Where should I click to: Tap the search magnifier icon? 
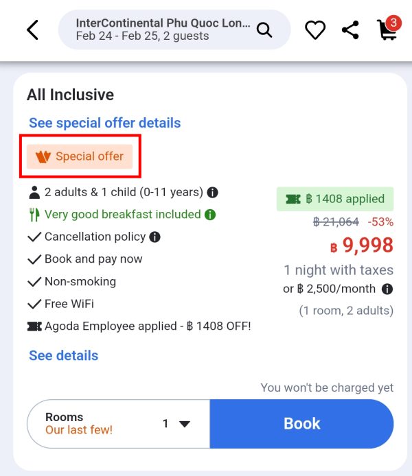264,29
